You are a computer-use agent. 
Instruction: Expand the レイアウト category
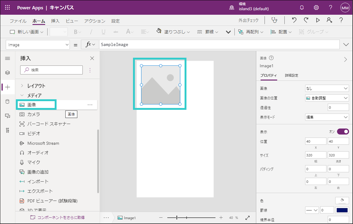point(22,86)
